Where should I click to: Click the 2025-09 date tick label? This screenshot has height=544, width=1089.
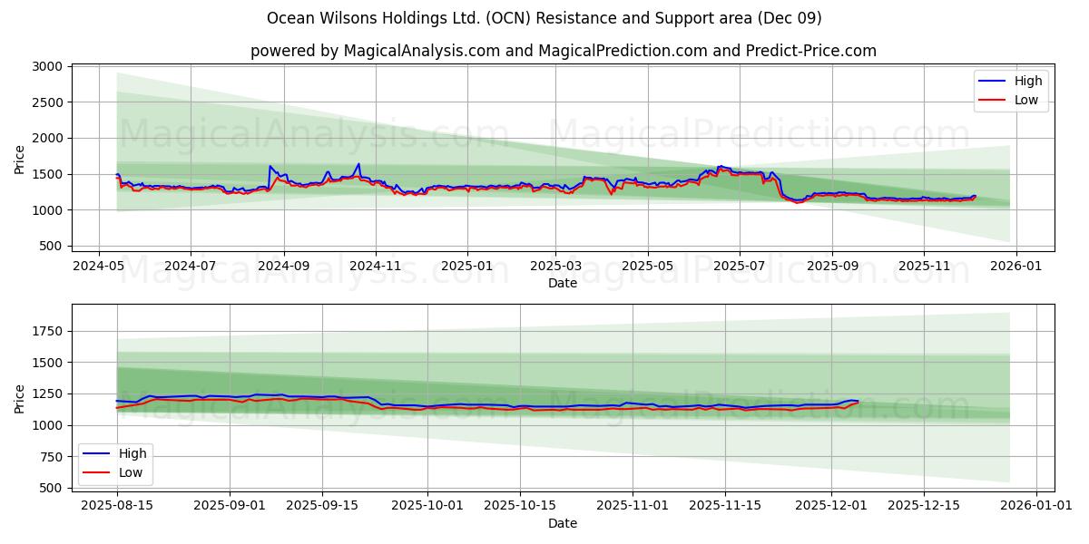[x=832, y=267]
